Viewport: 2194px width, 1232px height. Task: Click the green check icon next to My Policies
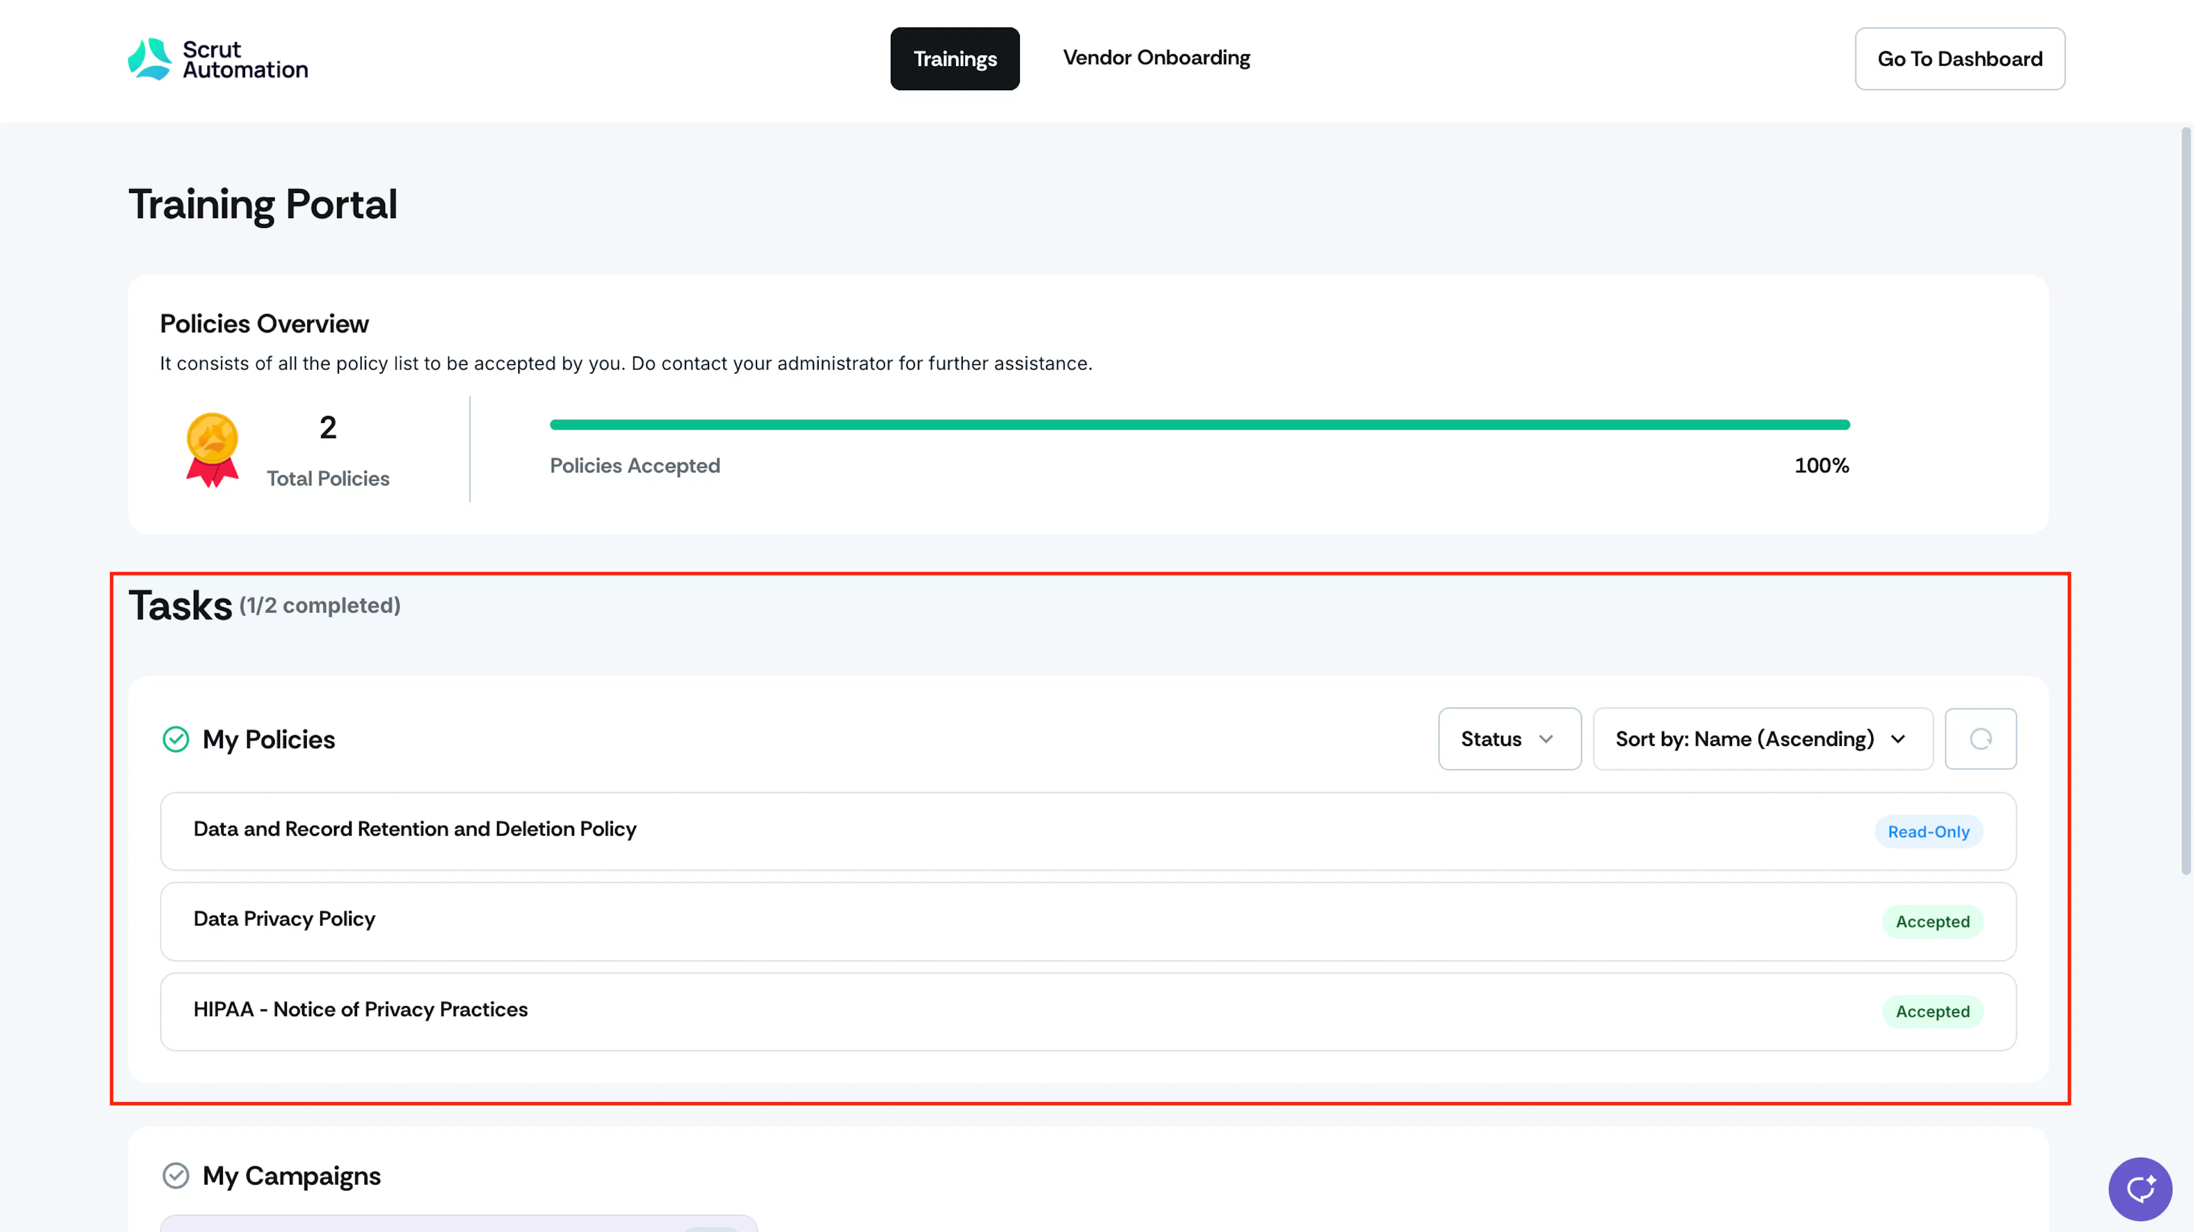[x=175, y=739]
